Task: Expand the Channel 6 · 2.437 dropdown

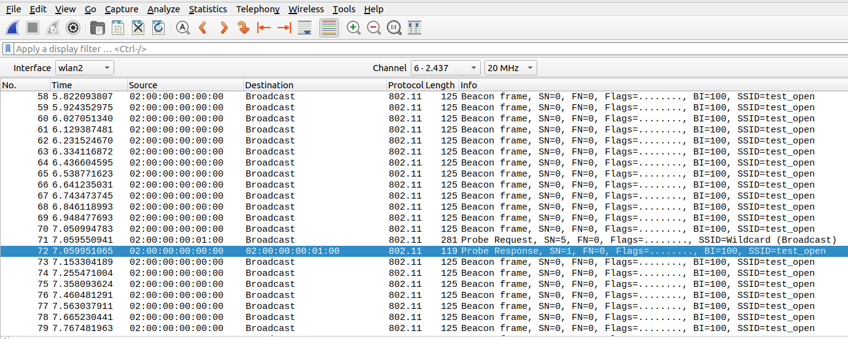Action: click(445, 68)
